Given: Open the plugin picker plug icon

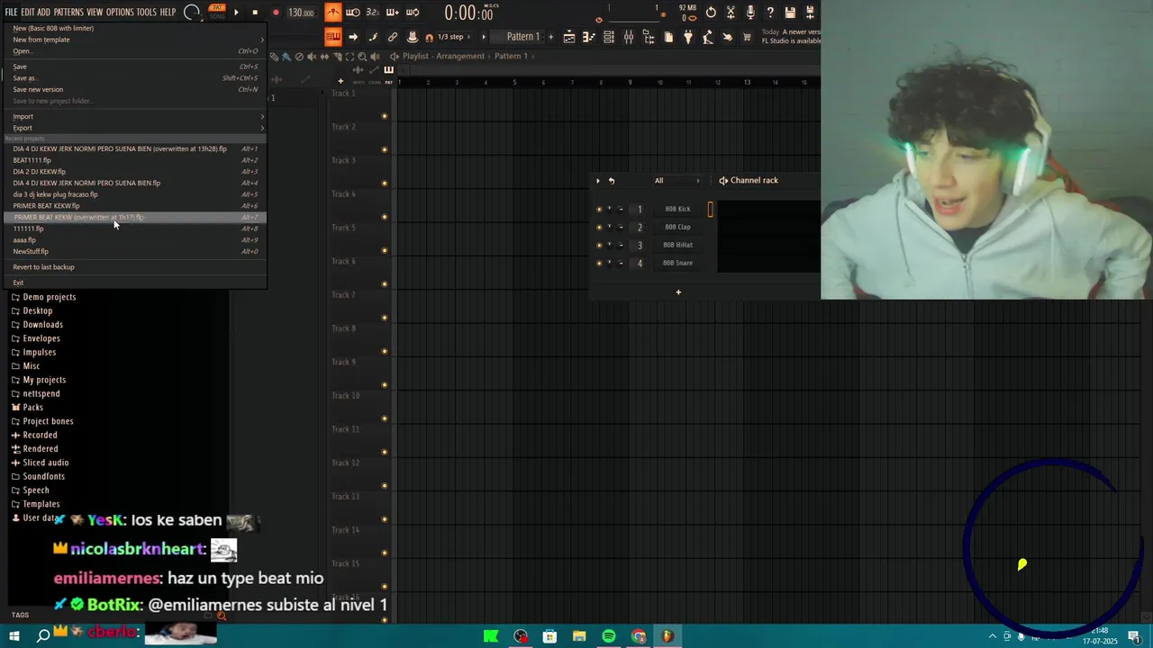Looking at the screenshot, I should [x=688, y=37].
